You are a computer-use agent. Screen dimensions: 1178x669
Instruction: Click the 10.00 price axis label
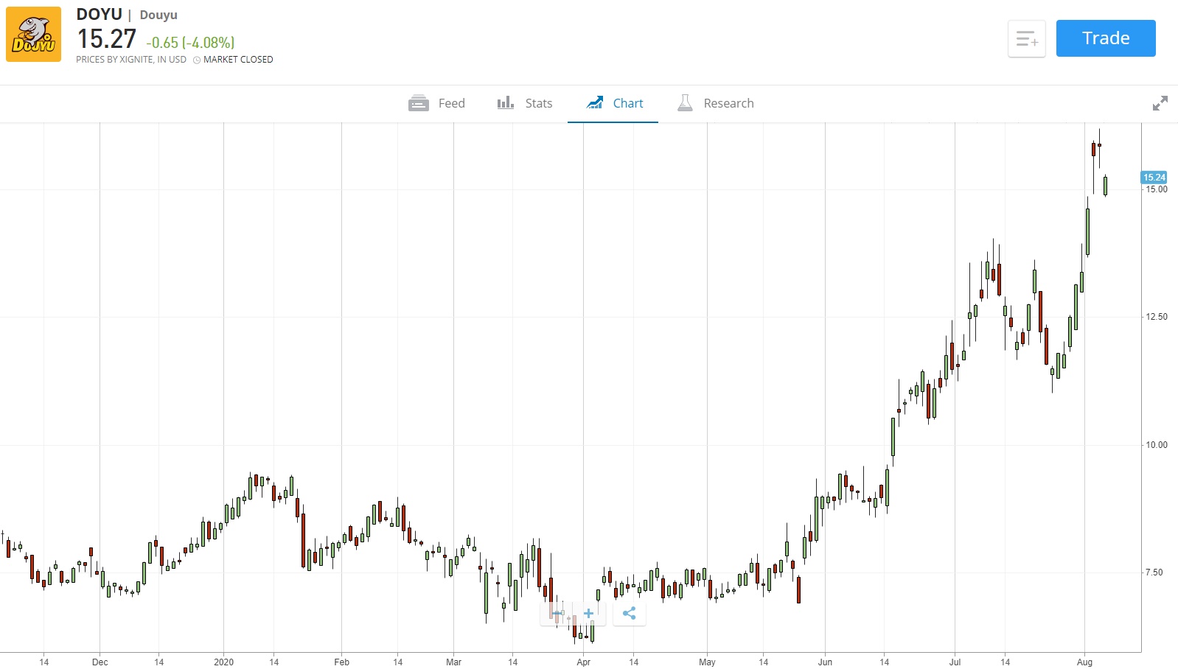click(1156, 444)
